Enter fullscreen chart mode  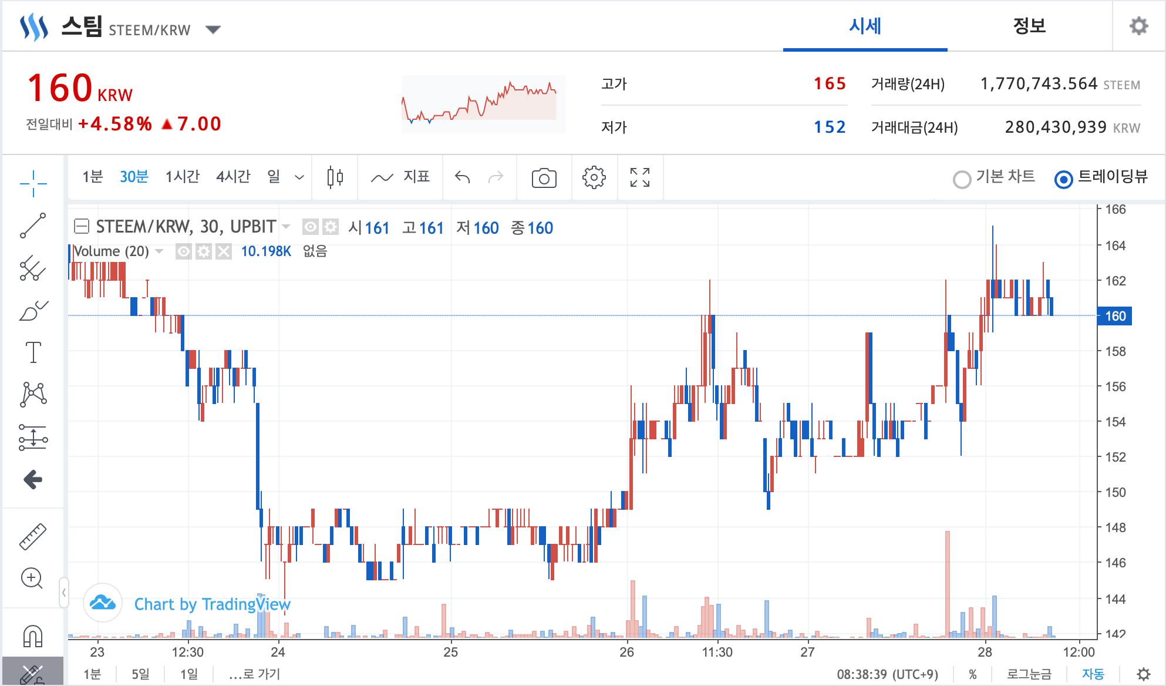(640, 177)
